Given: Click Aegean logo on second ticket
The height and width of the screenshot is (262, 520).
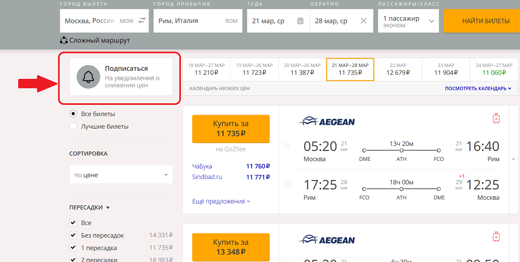Looking at the screenshot, I should [x=327, y=240].
